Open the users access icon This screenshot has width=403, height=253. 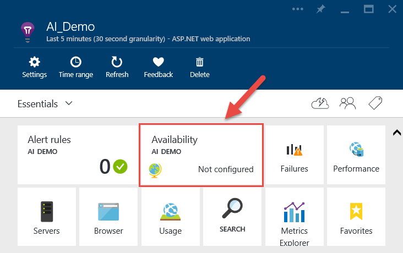pos(347,103)
